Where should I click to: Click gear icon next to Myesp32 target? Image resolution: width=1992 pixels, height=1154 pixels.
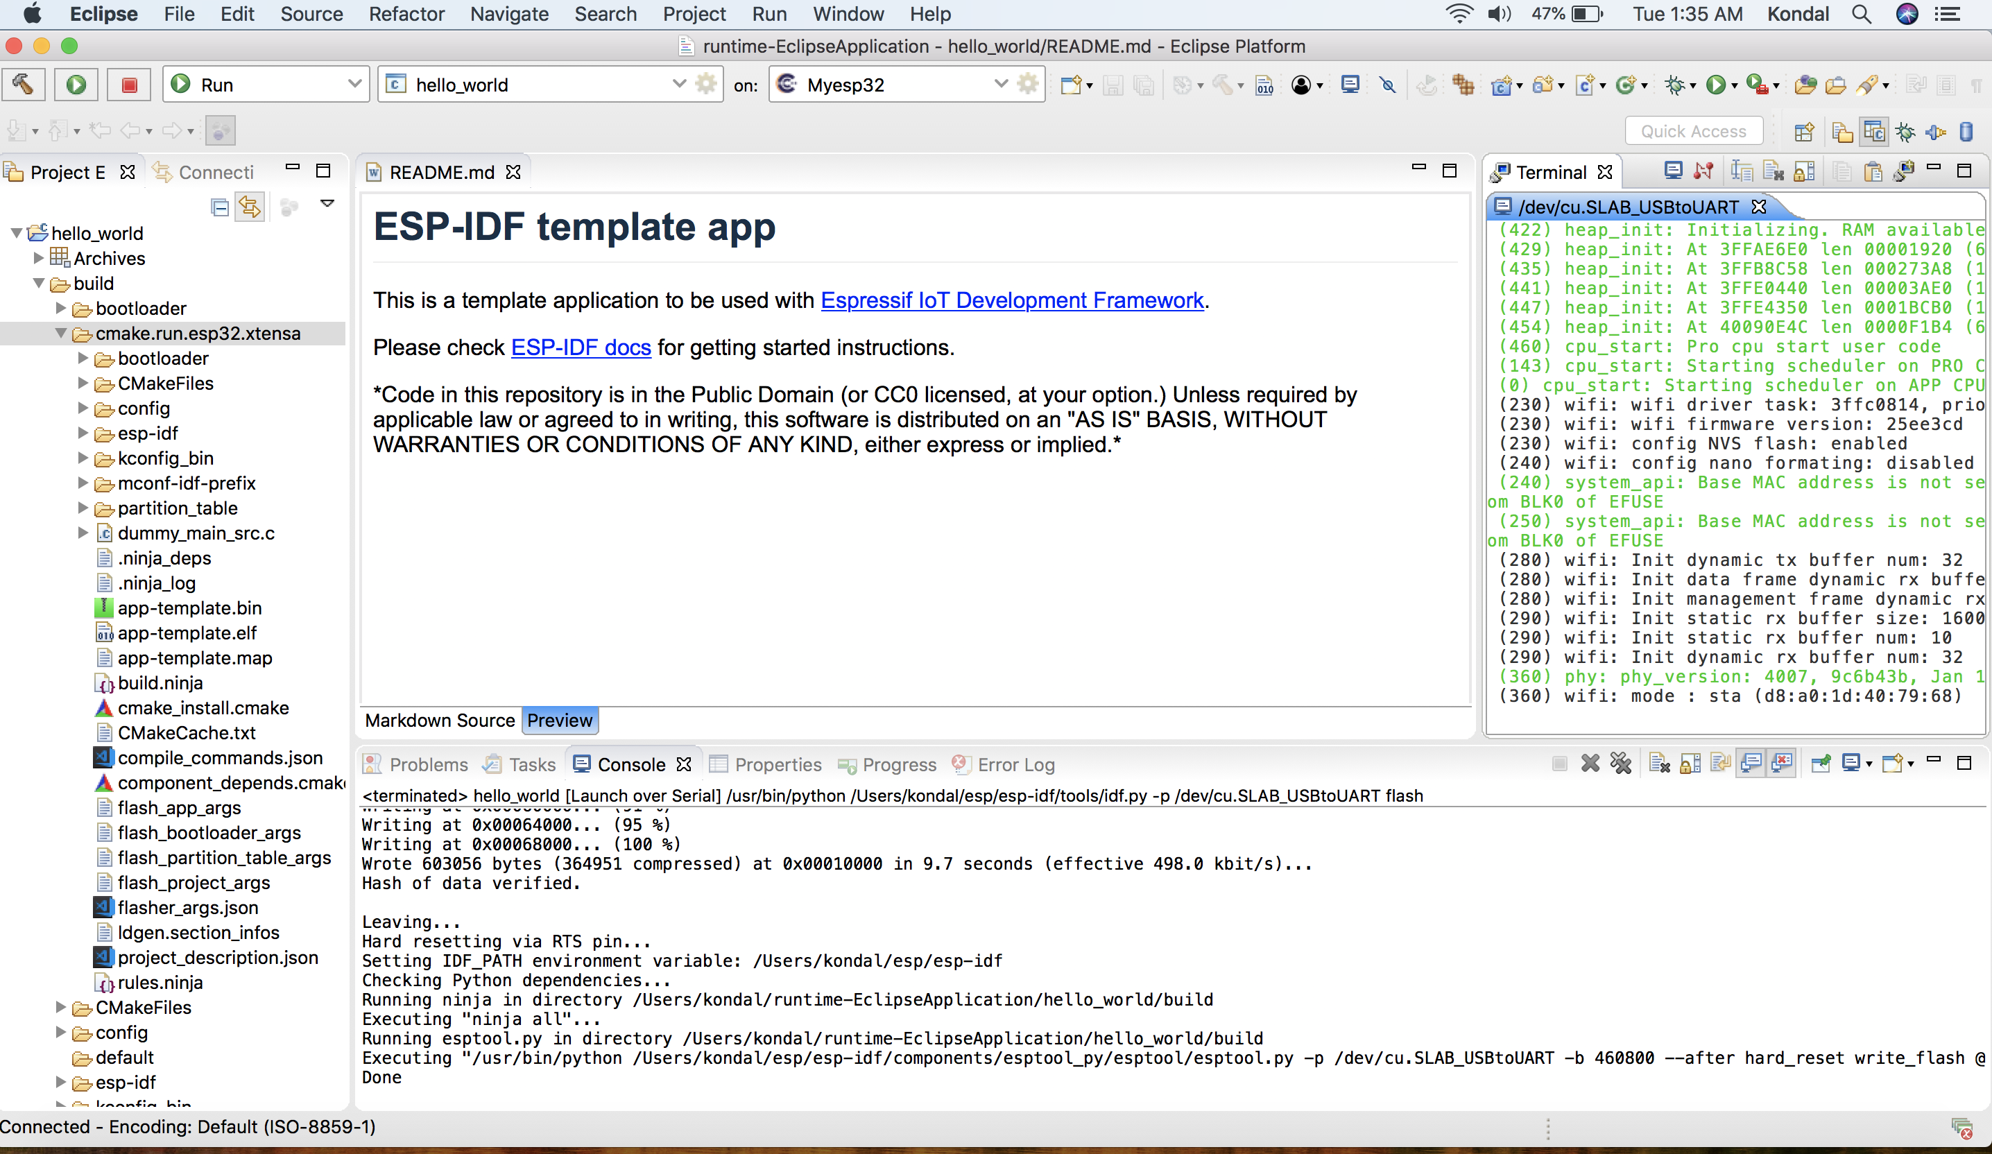pyautogui.click(x=1028, y=85)
